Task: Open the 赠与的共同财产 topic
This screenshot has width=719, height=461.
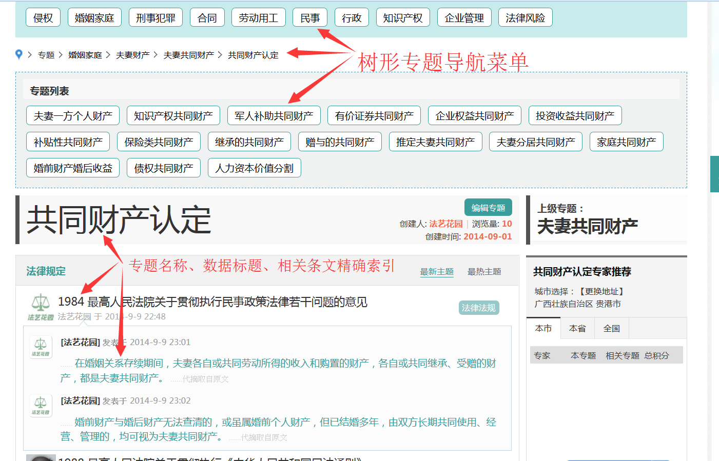Action: click(340, 142)
